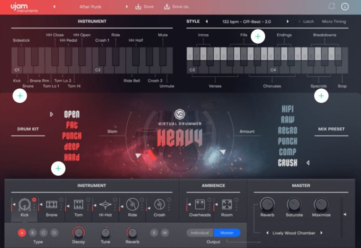Open the style 132 bpm Off-Beat selector
This screenshot has height=248, width=361.
tap(247, 22)
